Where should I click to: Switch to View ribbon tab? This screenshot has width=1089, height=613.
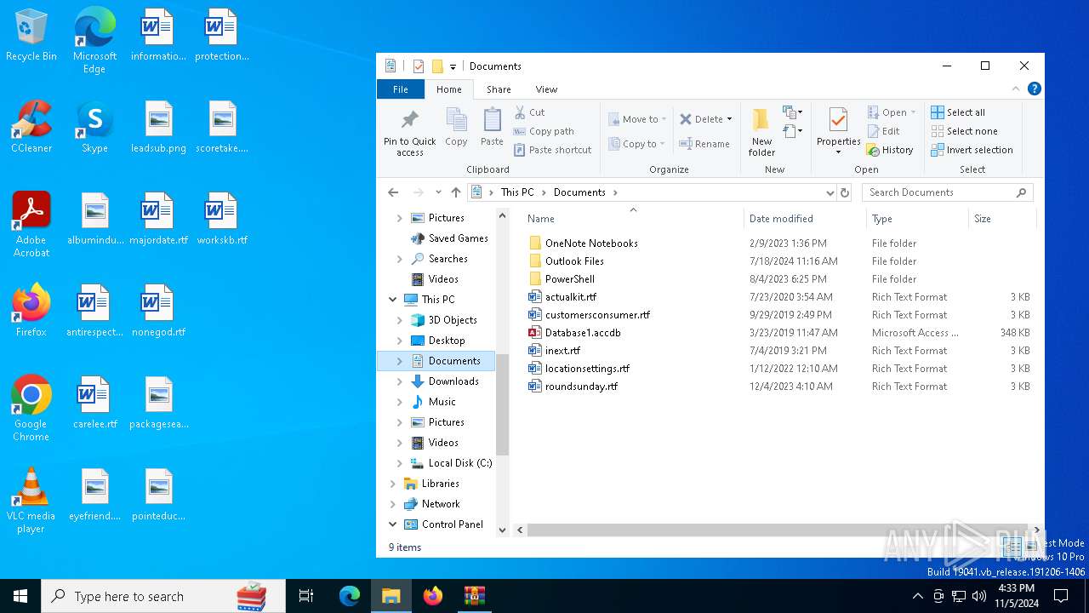tap(546, 89)
